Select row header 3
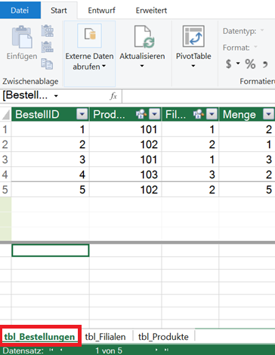This screenshot has height=355, width=275. tap(5, 159)
